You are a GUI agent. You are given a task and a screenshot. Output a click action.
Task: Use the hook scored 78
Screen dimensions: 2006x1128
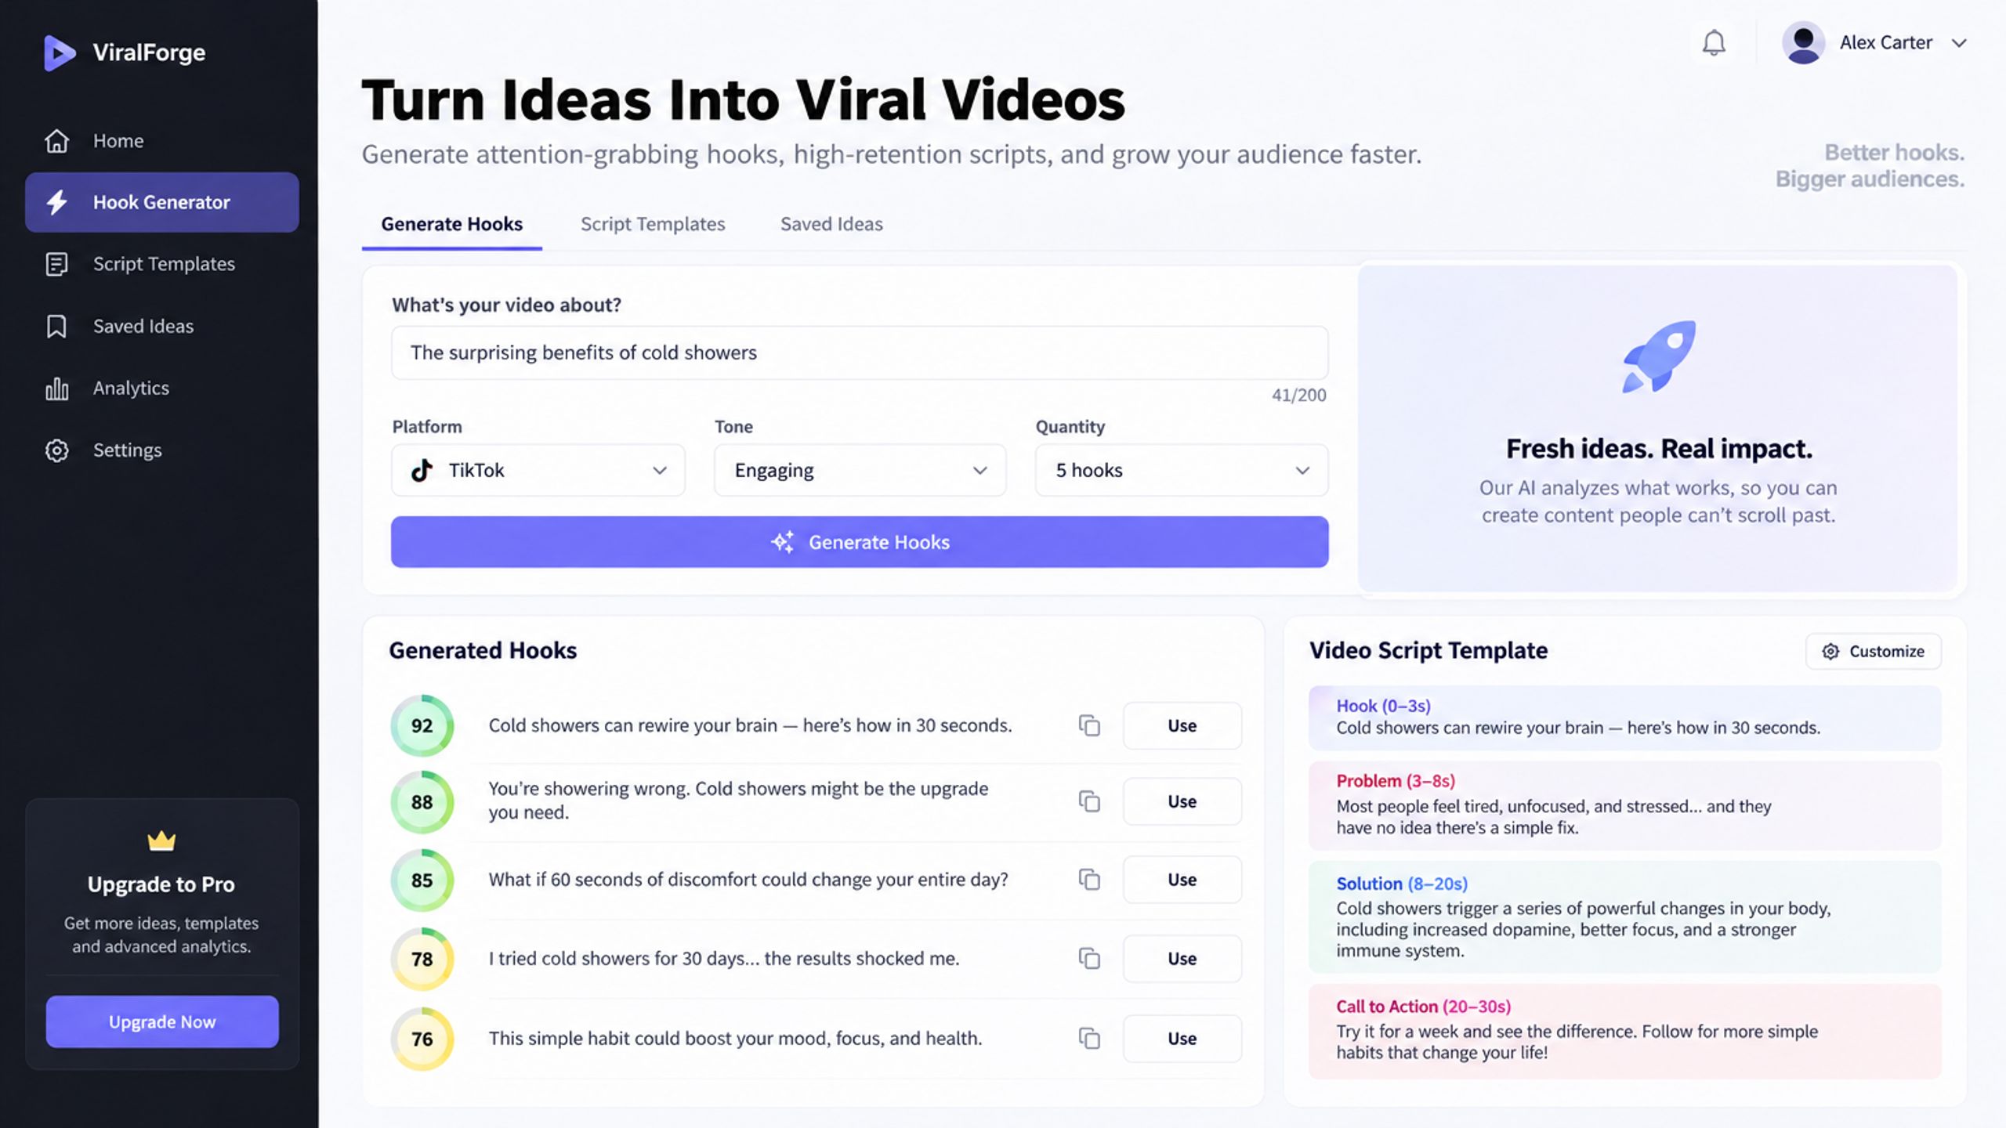[x=1182, y=958]
